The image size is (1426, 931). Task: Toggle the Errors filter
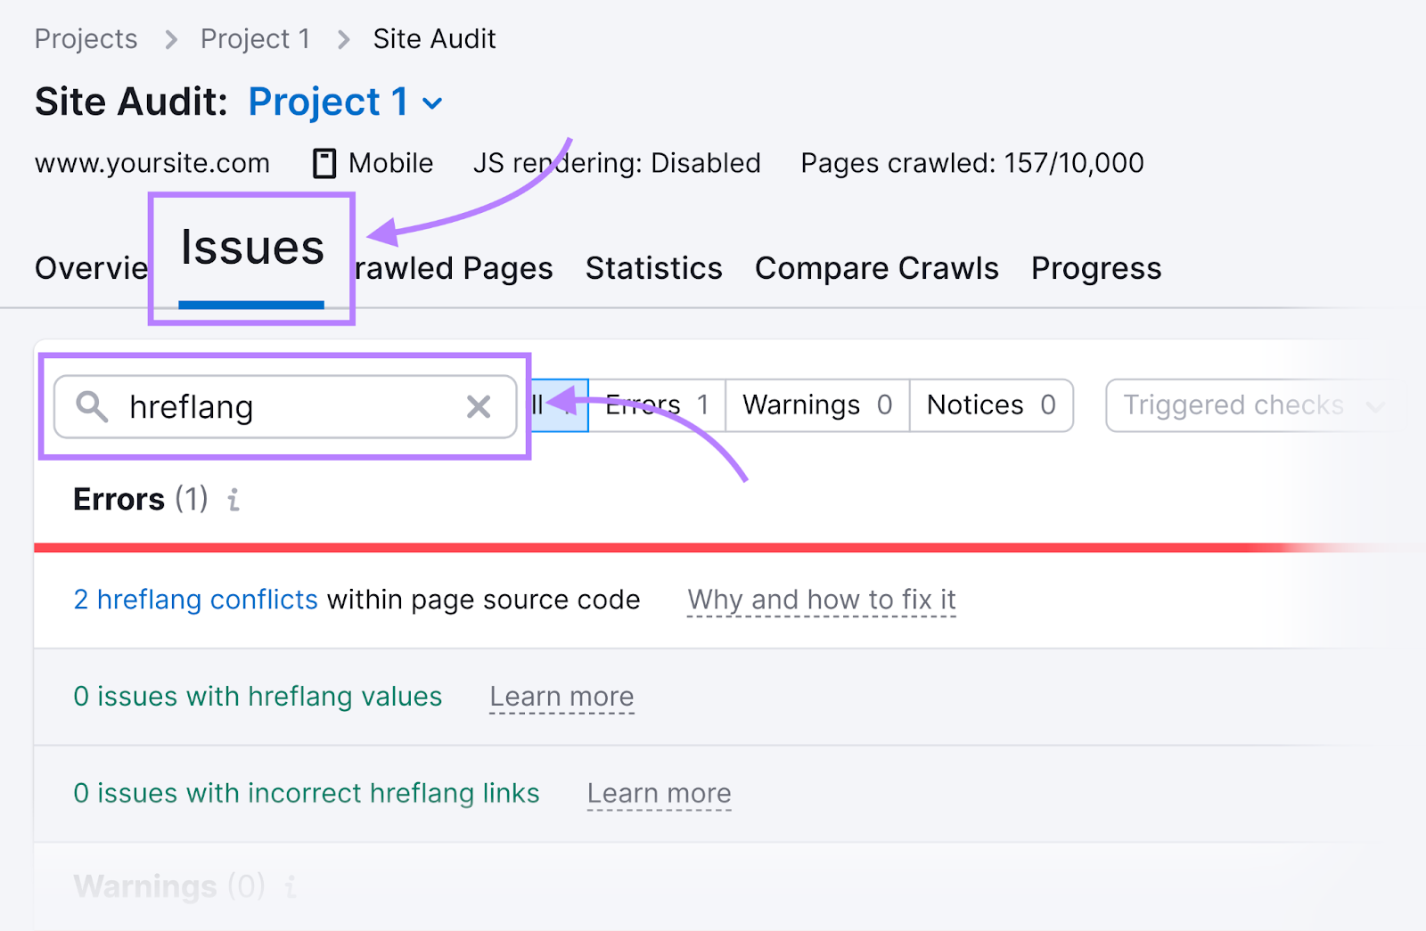coord(656,404)
